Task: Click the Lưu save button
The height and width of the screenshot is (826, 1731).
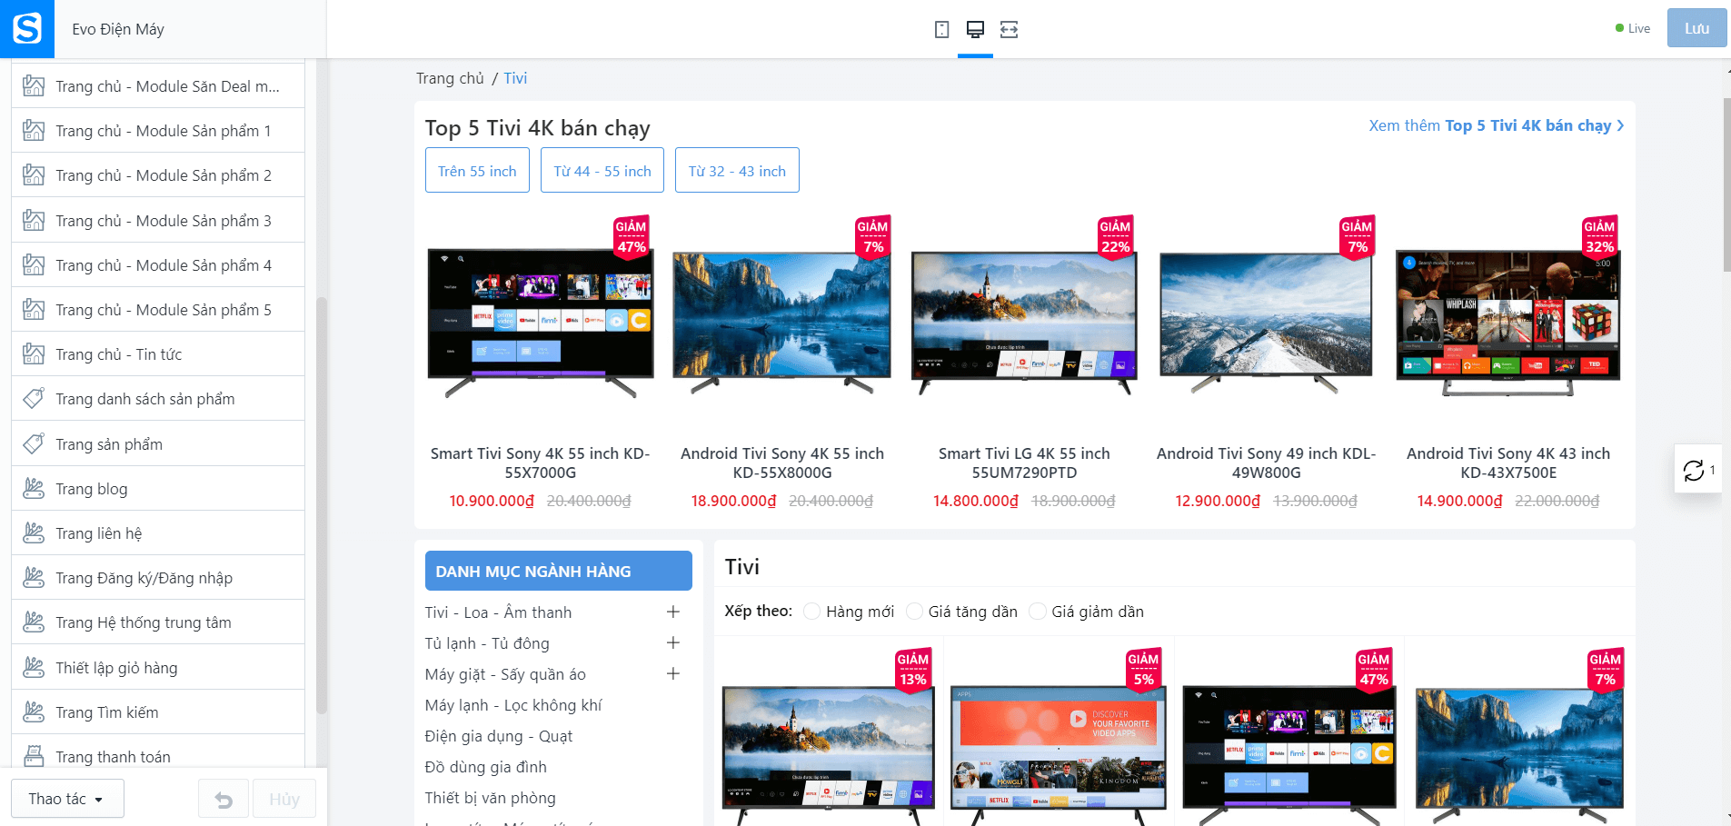Action: click(x=1696, y=28)
